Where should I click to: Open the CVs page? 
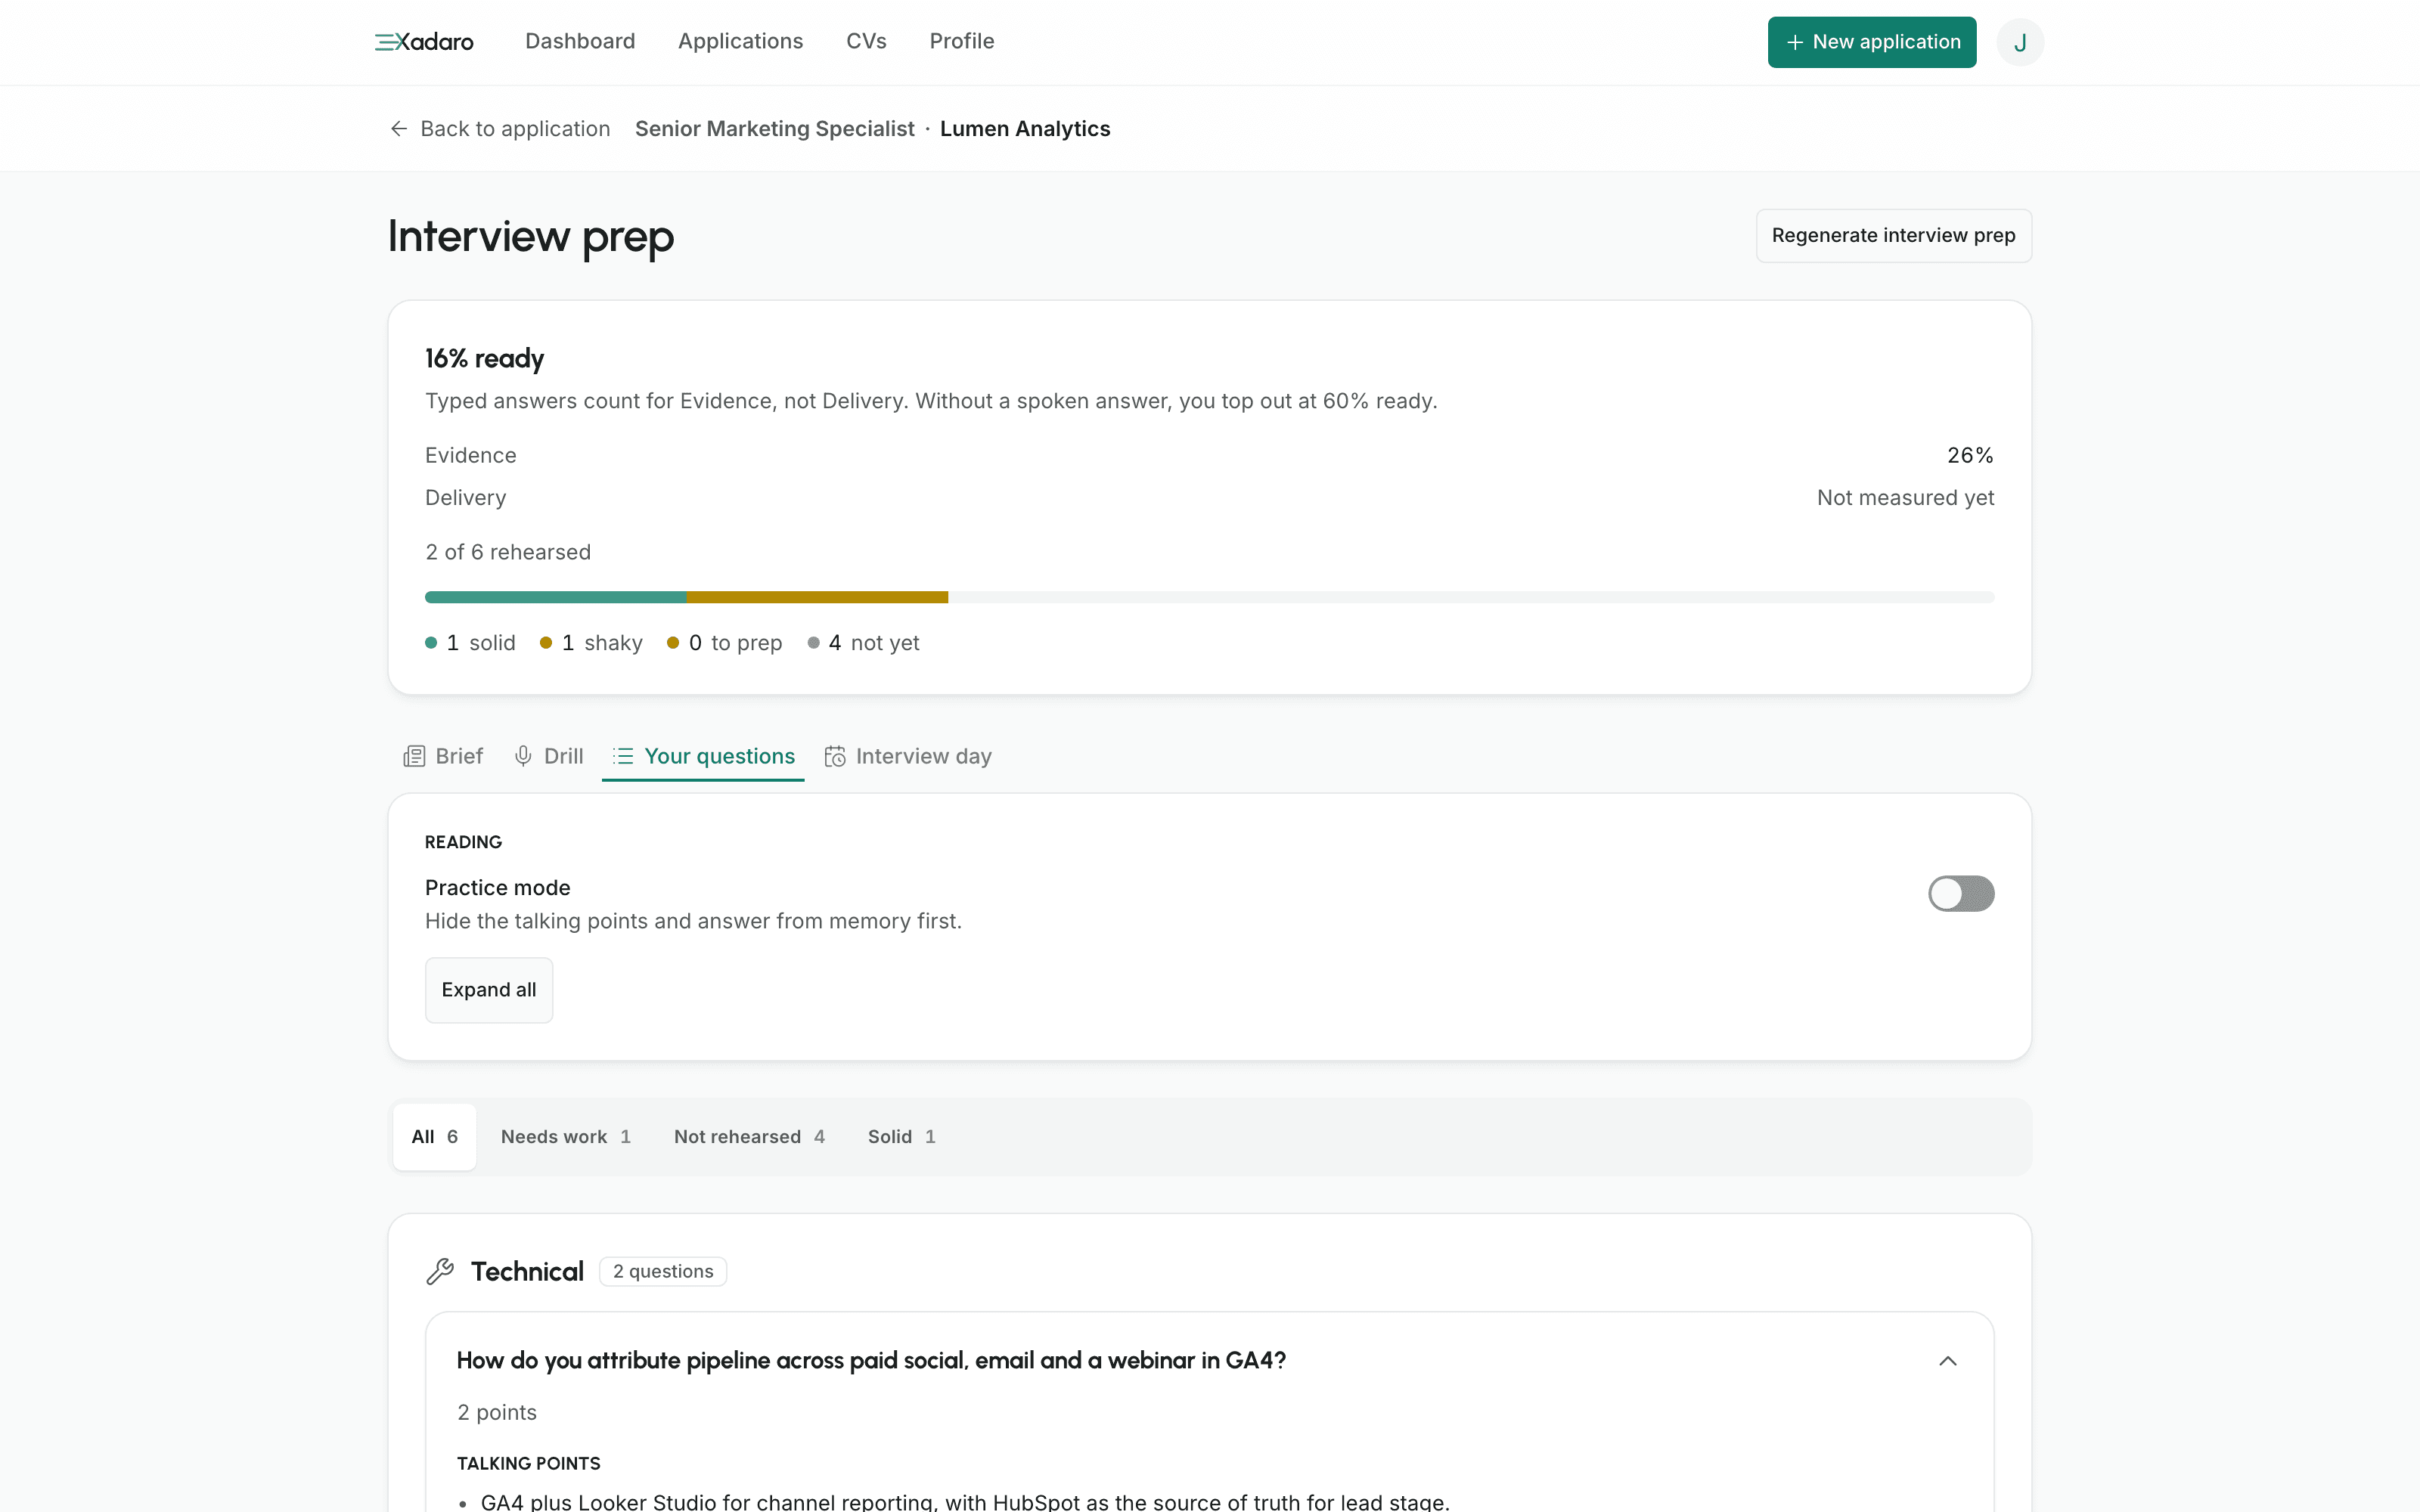point(866,41)
